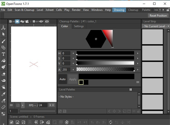Click the Alpha slider track

[x=105, y=69]
